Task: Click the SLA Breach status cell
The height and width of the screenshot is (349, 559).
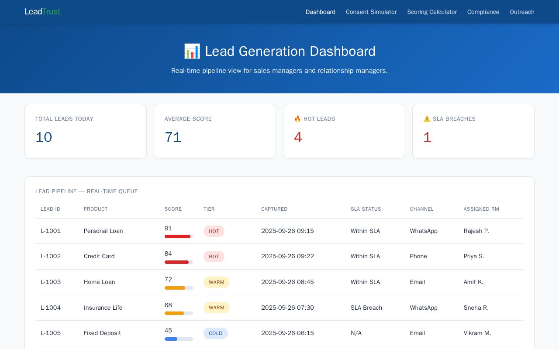Action: [x=366, y=308]
